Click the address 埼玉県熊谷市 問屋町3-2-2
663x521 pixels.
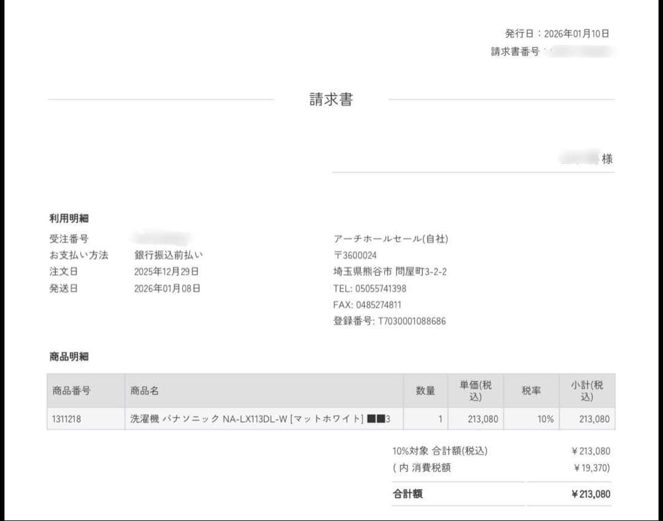[x=390, y=272]
